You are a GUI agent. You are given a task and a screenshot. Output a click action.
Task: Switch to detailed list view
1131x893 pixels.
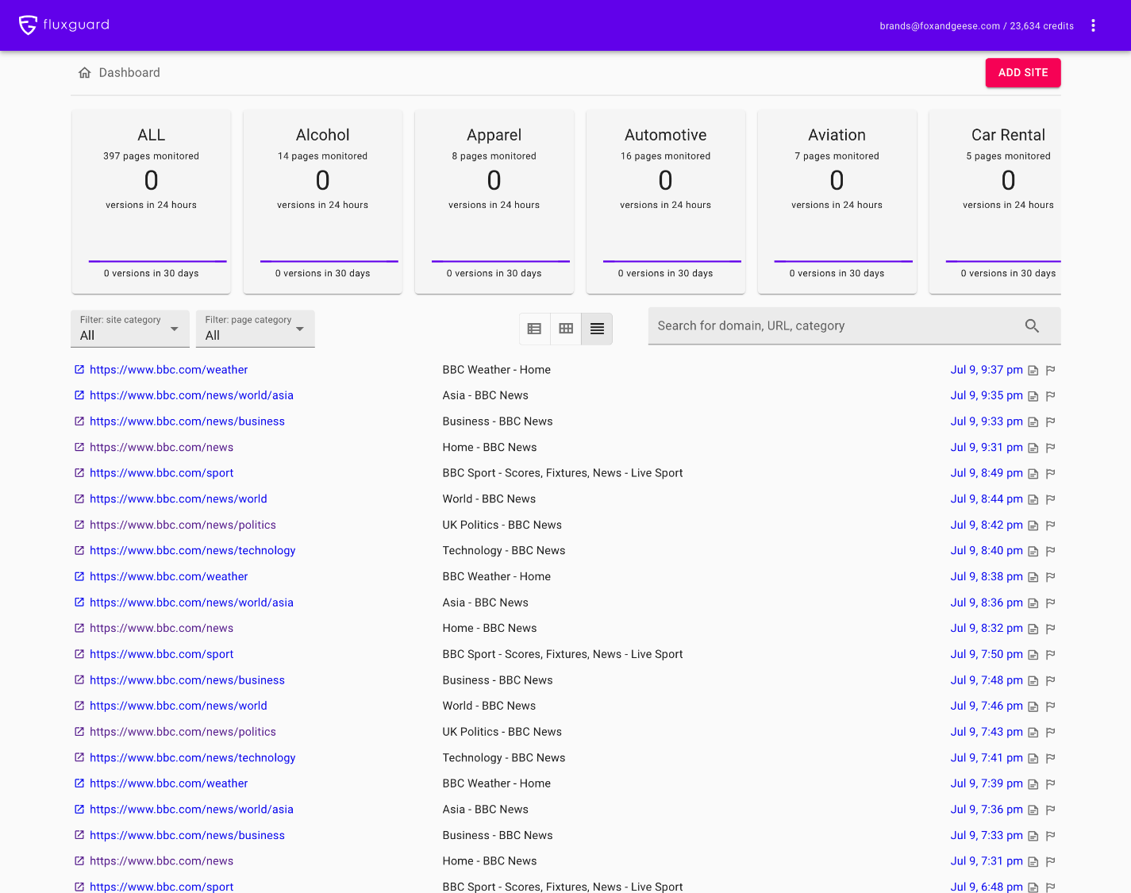534,329
